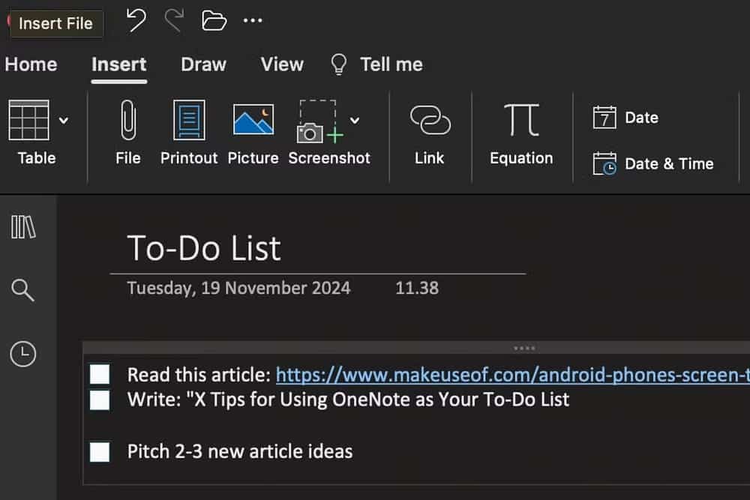
Task: Tick the Pitch 2-3 new article ideas box
Action: click(x=100, y=452)
